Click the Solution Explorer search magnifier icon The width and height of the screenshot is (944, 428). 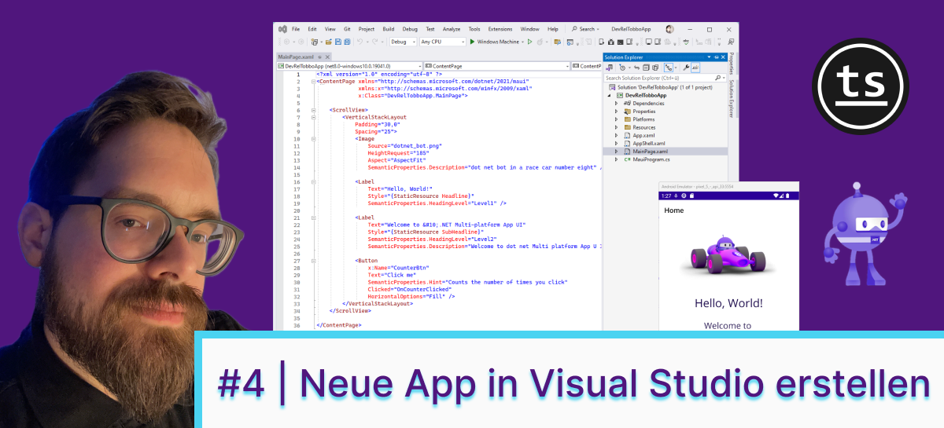(718, 78)
